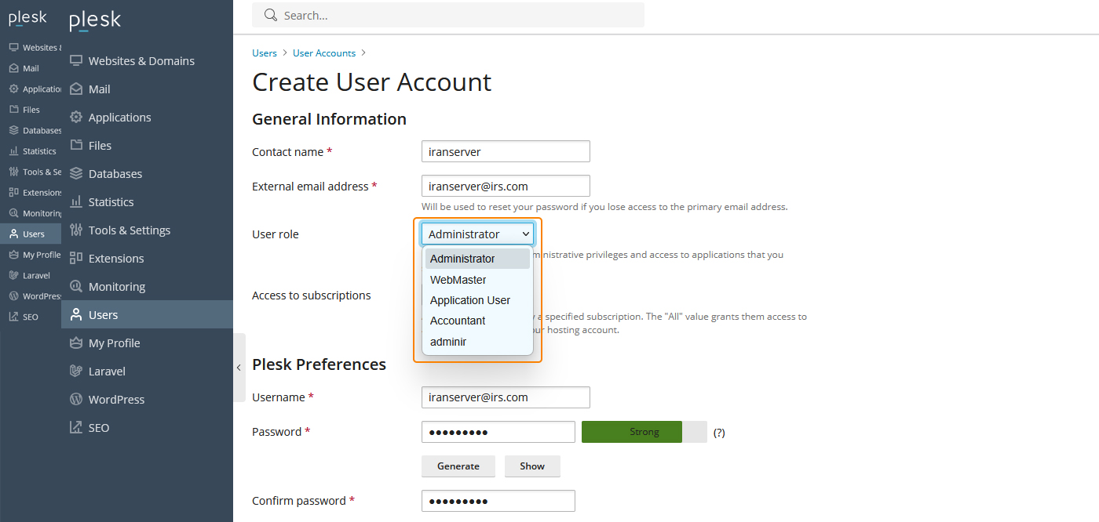
Task: Select WebMaster from role list
Action: pos(458,280)
